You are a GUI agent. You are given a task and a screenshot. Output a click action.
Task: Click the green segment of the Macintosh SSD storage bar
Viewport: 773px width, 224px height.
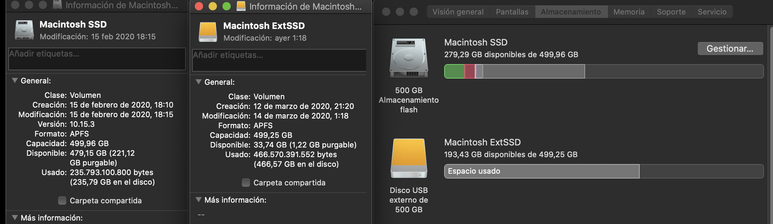[454, 71]
